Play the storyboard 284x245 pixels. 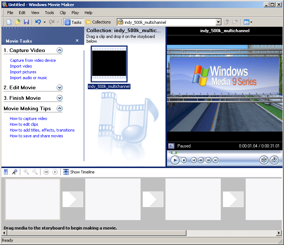coord(55,172)
